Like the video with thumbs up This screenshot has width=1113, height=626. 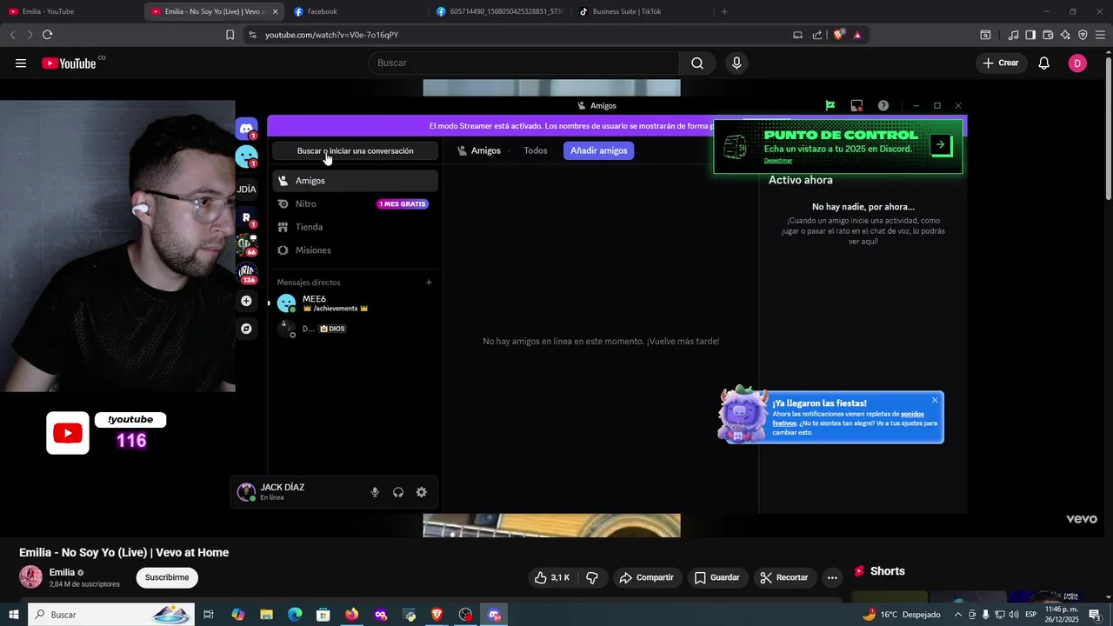[552, 577]
